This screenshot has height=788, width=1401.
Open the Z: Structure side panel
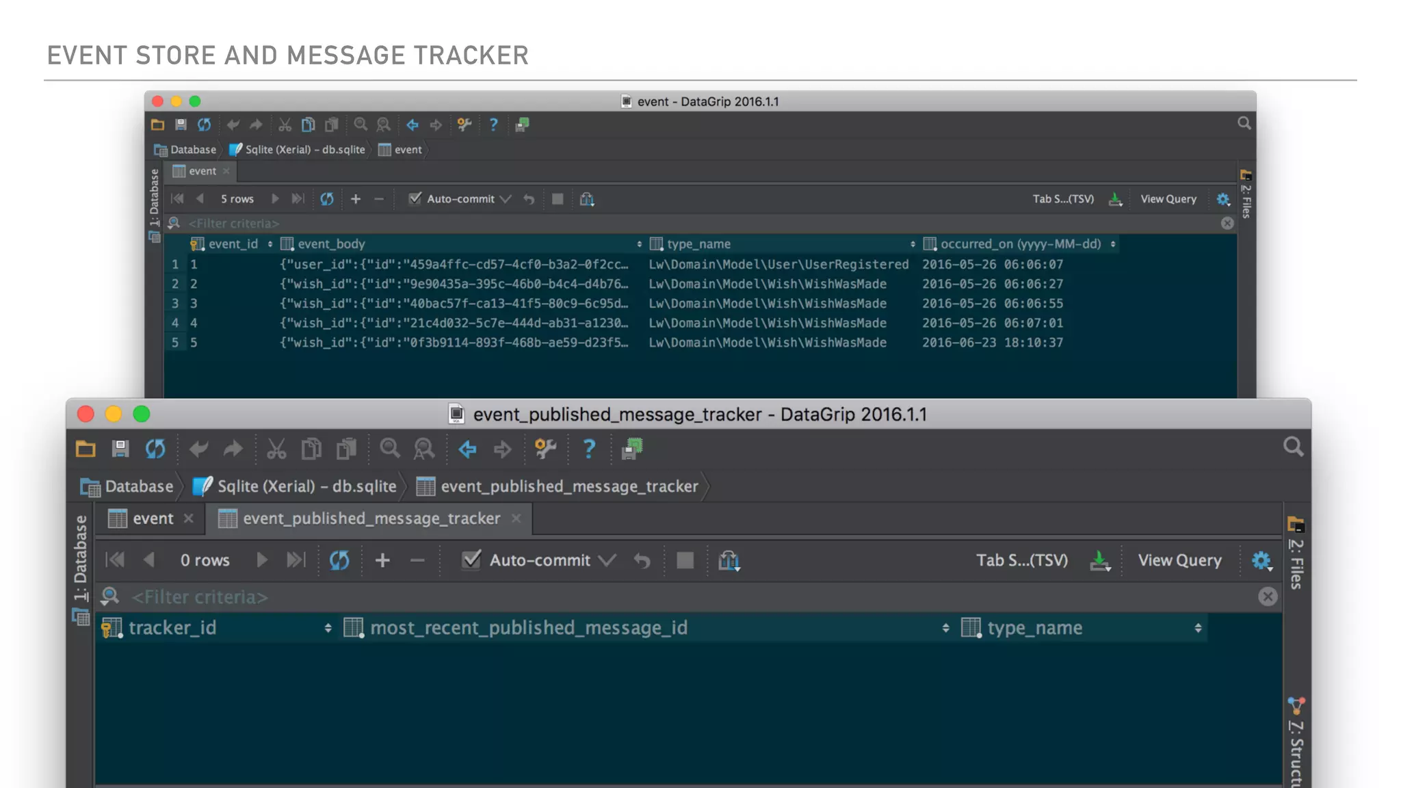(x=1296, y=742)
